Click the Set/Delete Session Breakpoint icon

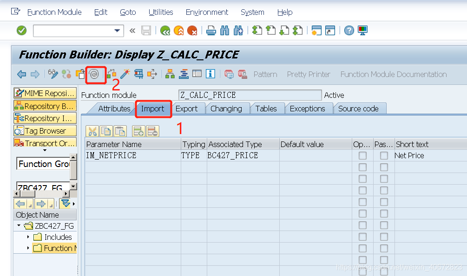pyautogui.click(x=229, y=74)
